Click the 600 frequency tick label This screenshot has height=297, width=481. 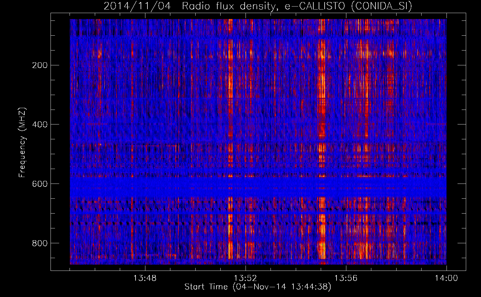pos(40,184)
